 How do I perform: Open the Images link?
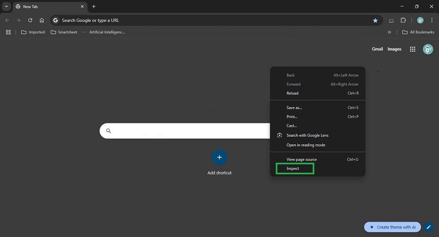click(x=394, y=49)
